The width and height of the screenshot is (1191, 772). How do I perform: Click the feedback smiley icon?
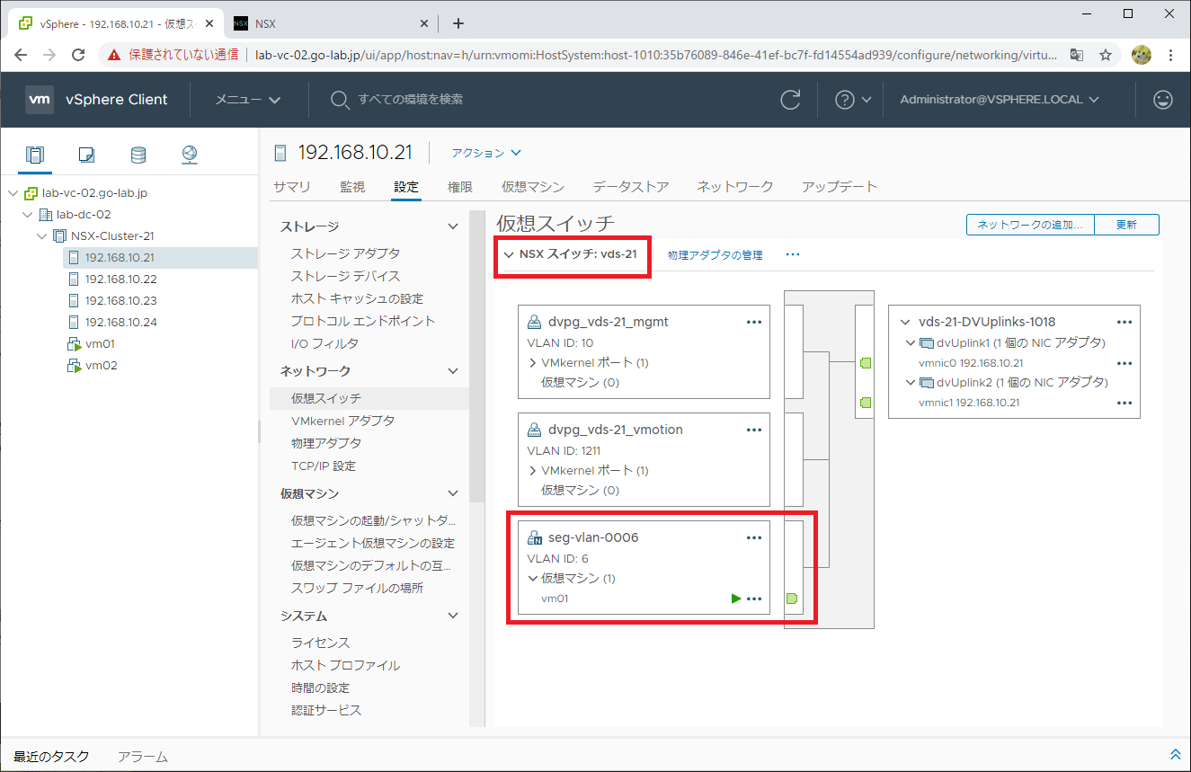1163,100
